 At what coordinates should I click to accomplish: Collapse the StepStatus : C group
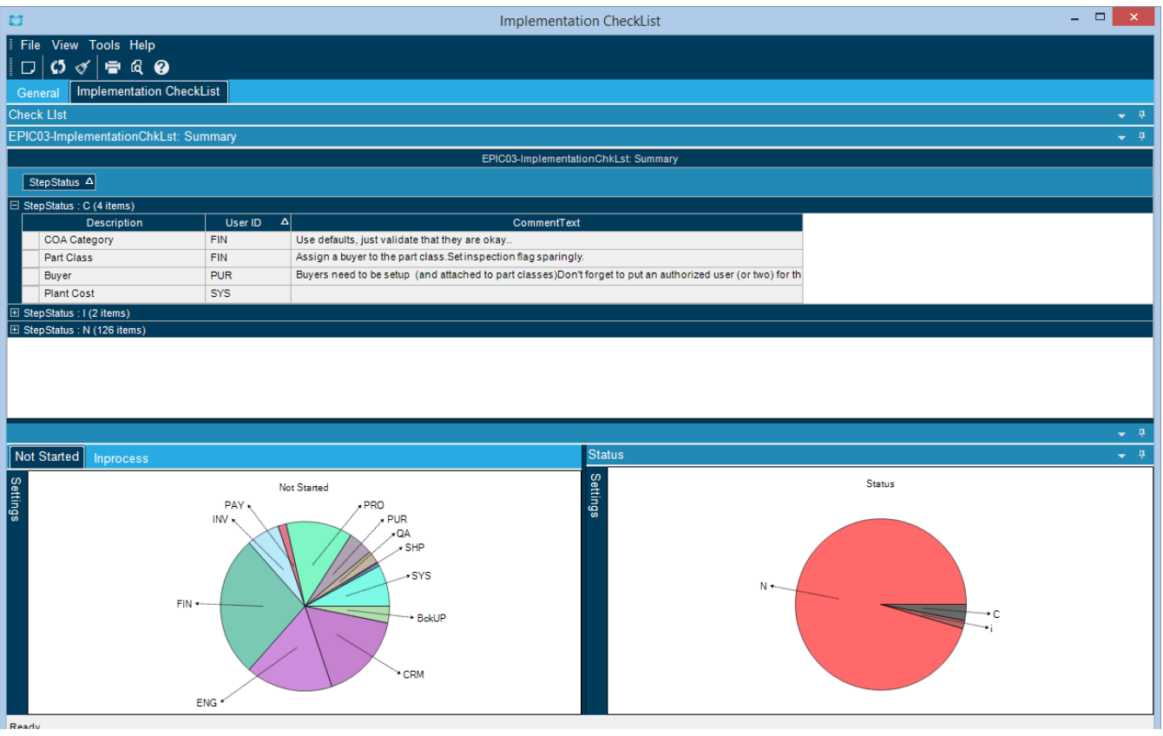15,206
